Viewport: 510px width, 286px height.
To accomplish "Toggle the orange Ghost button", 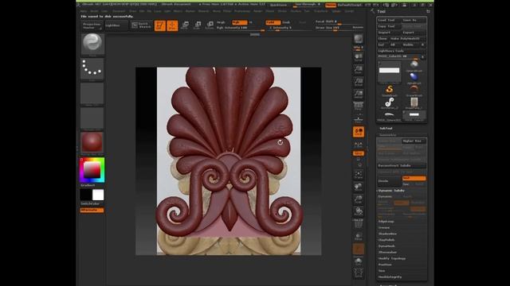I will tap(359, 249).
